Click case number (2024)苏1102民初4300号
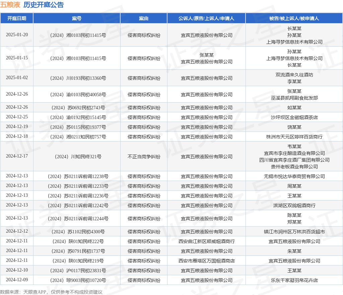Screen dimensions: 343x295 [78, 232]
